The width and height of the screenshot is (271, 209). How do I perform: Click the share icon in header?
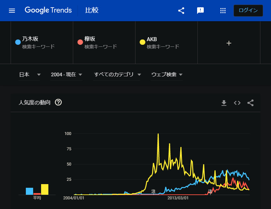click(x=181, y=11)
